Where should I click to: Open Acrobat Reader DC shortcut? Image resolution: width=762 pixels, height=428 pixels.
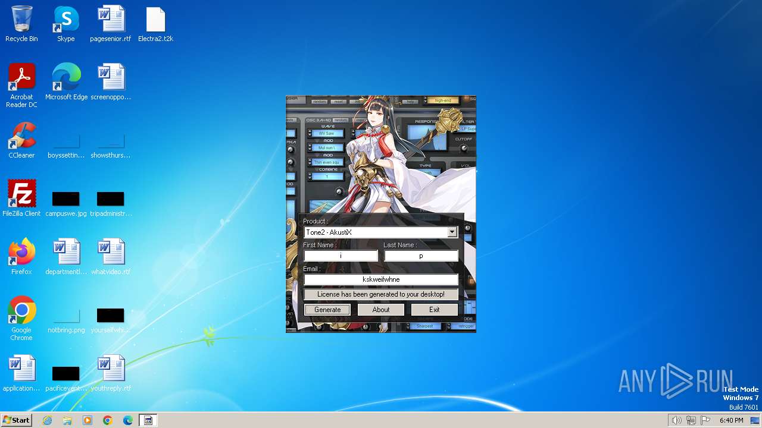[21, 85]
